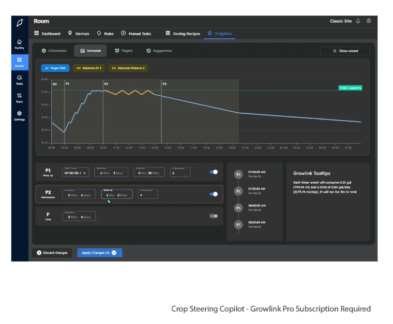Image resolution: width=393 pixels, height=324 pixels.
Task: Open the user profile icon
Action: [369, 21]
